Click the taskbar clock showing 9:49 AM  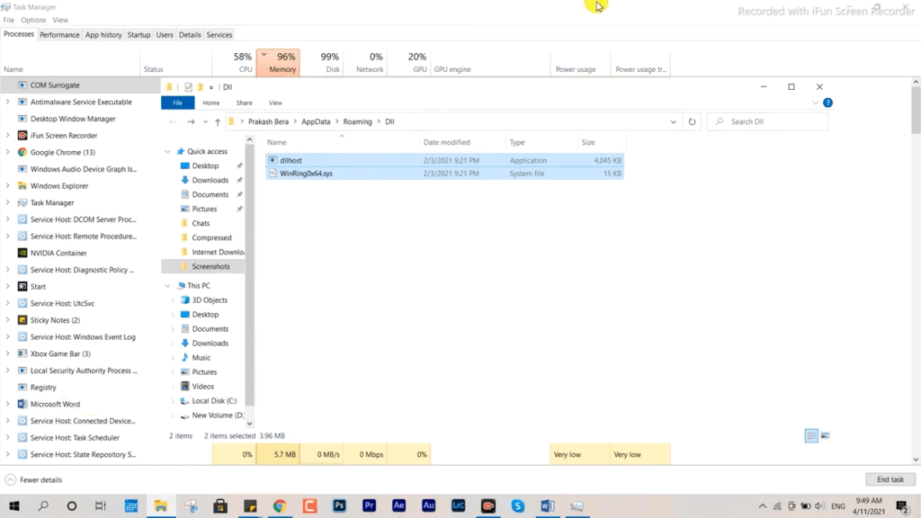coord(869,505)
